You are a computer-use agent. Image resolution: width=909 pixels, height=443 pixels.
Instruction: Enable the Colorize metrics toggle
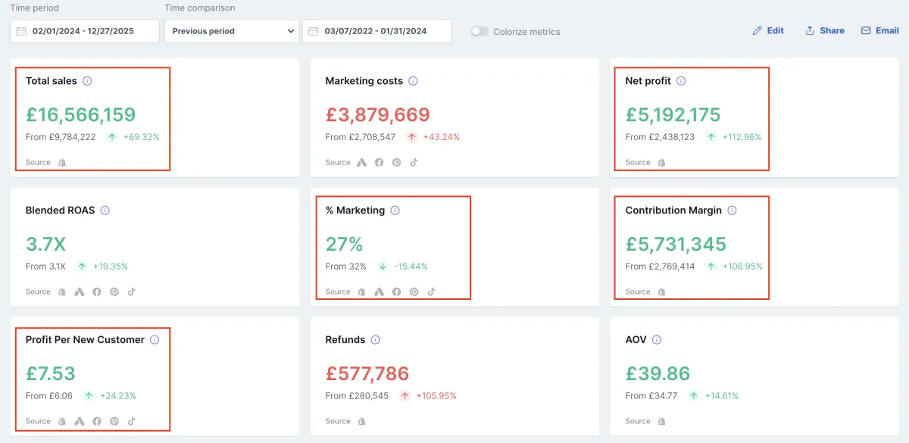pos(479,32)
